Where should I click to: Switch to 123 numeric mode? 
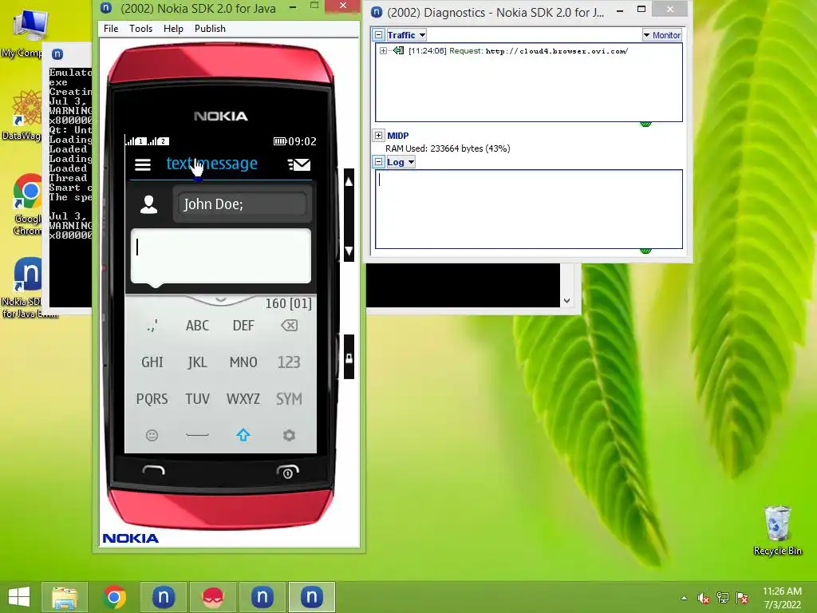289,362
